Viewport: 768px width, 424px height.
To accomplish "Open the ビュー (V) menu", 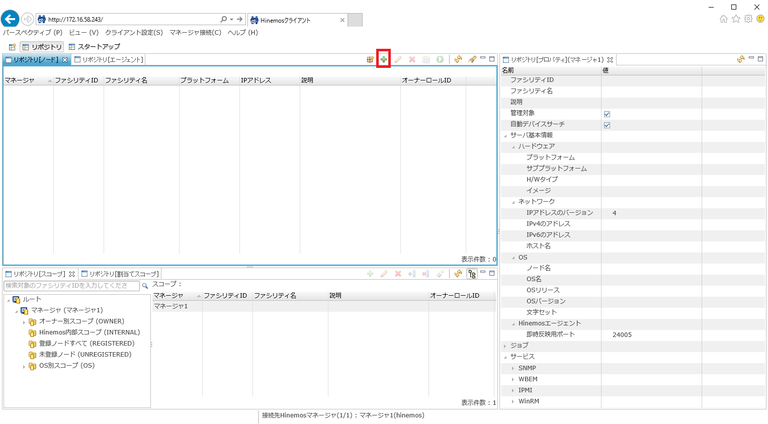I will [83, 33].
